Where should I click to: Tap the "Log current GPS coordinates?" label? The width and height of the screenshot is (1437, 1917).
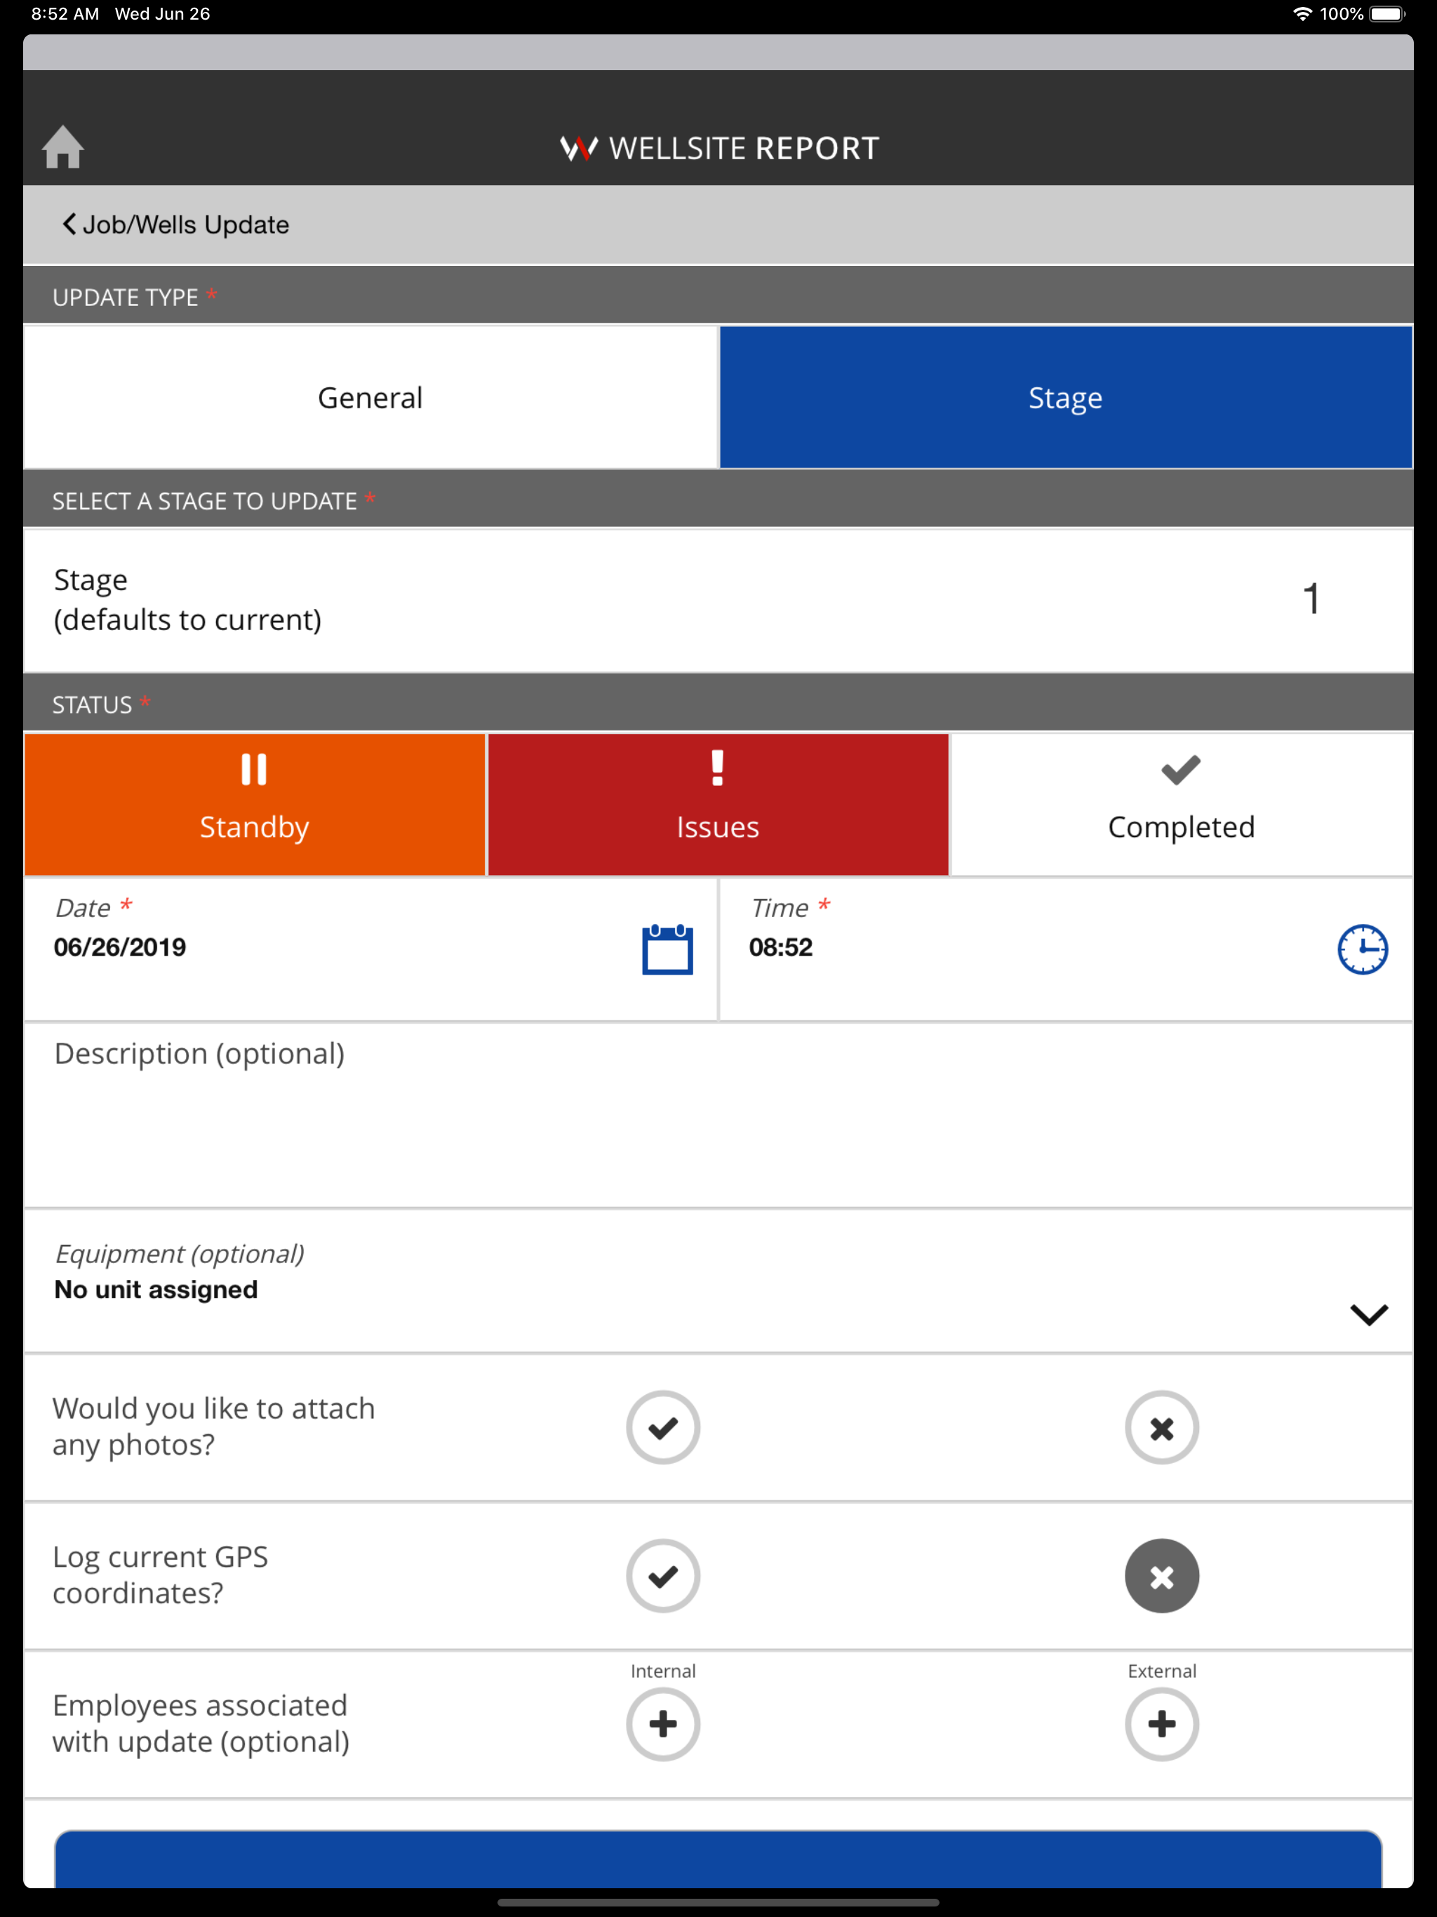point(161,1575)
